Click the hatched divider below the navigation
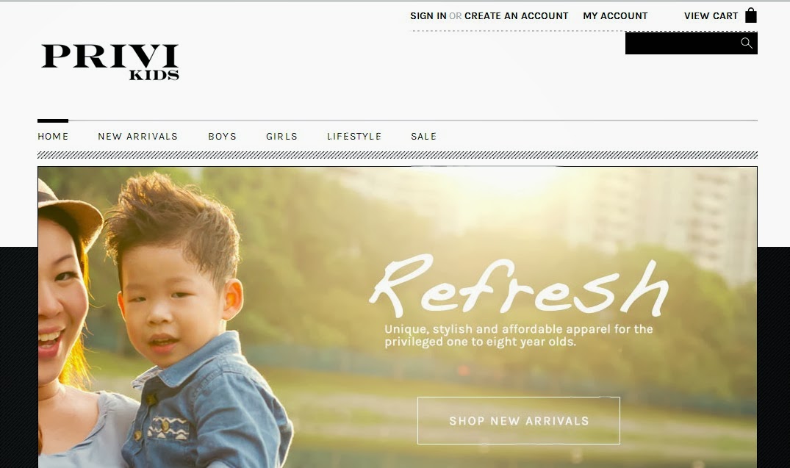This screenshot has width=790, height=468. (x=397, y=155)
